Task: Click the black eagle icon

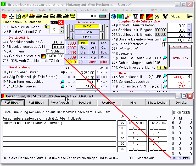Action: point(165,16)
